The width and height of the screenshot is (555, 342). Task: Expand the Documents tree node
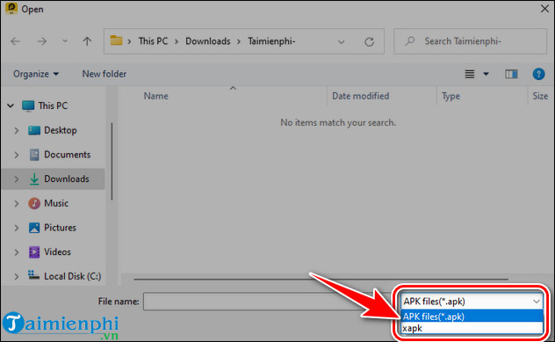pyautogui.click(x=17, y=155)
